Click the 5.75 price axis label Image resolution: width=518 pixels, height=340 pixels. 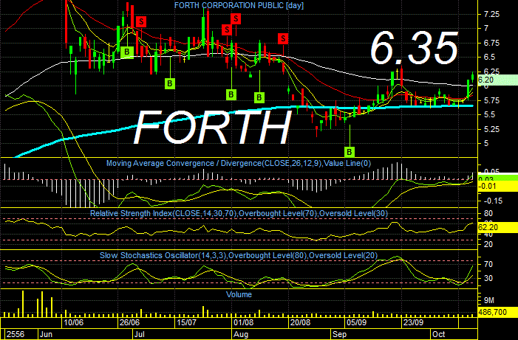(491, 100)
